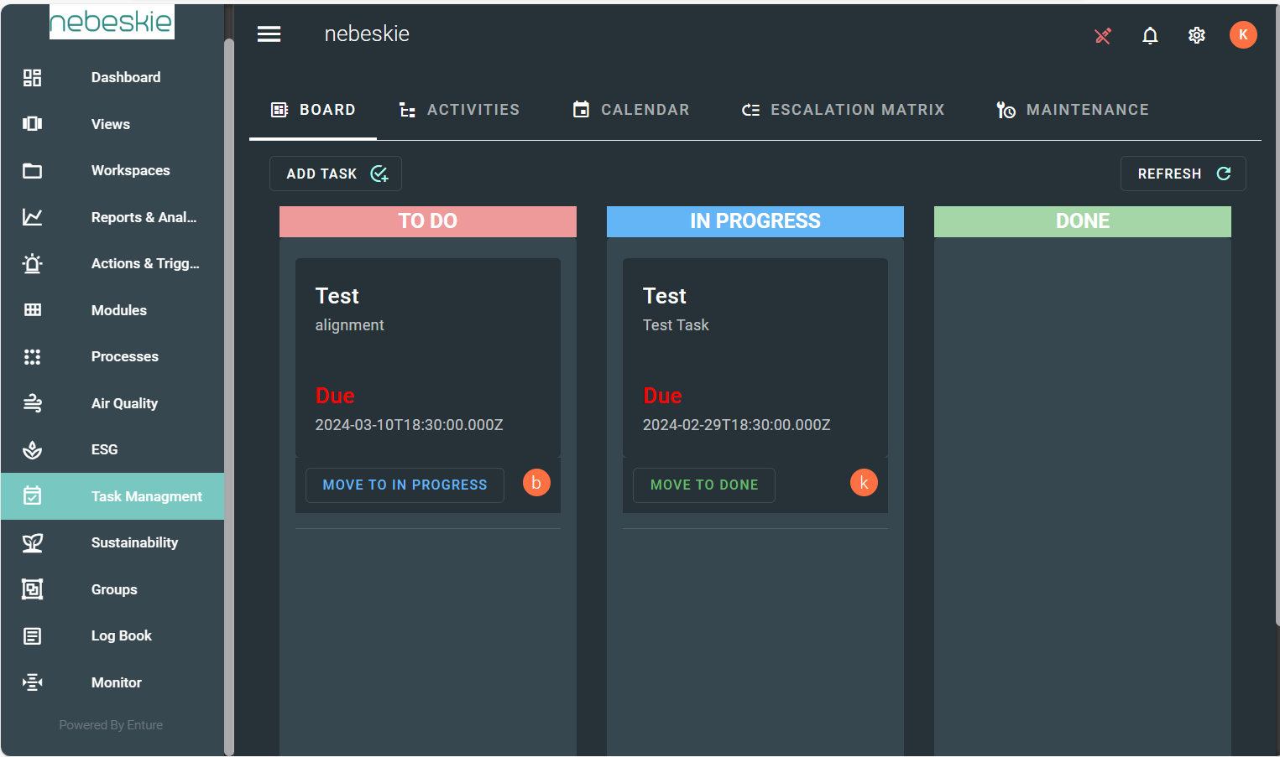The image size is (1280, 757).
Task: Click the sidebar vertical scrollbar
Action: pos(229,377)
